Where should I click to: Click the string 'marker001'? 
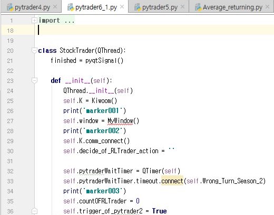(x=103, y=111)
